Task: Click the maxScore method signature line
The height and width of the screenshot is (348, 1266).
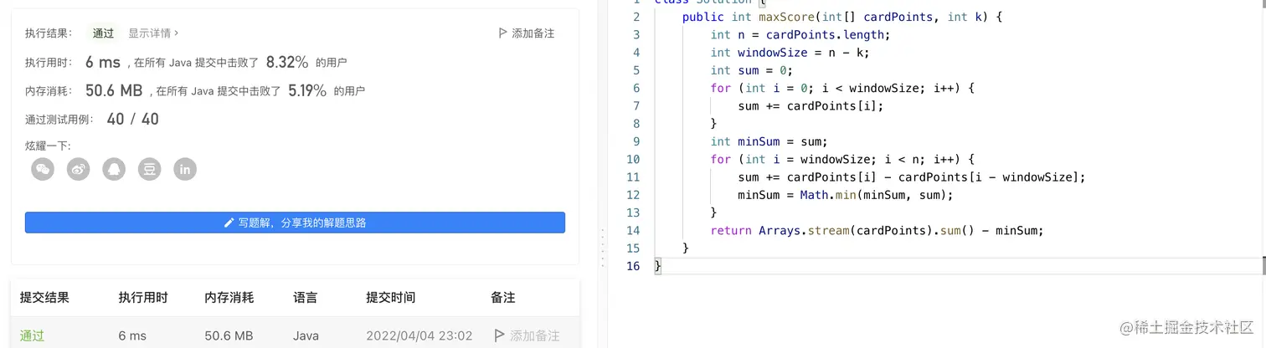Action: [841, 17]
